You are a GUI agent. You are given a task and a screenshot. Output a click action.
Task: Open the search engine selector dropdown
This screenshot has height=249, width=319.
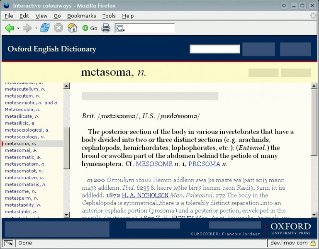coord(121,29)
